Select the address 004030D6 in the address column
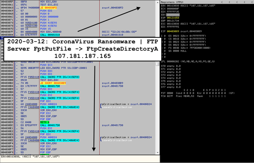This screenshot has height=163, width=254. (x=7, y=116)
